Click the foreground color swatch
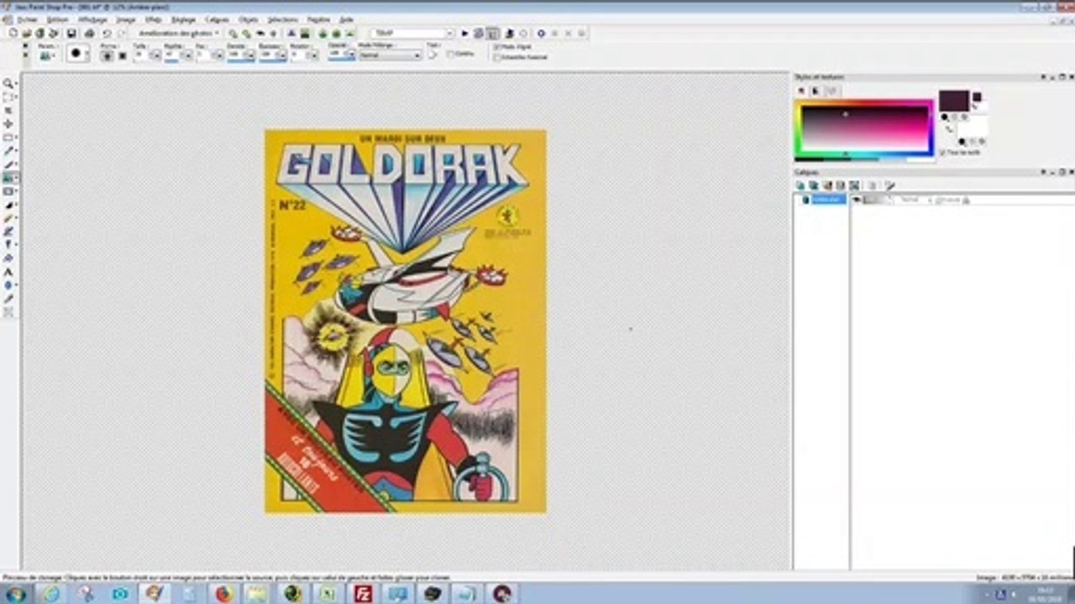Image resolution: width=1075 pixels, height=604 pixels. [x=953, y=102]
